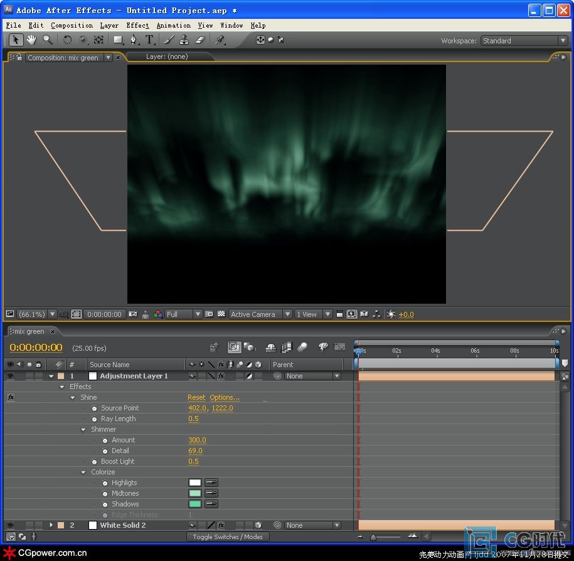Screen dimensions: 574x561
Task: Hide White Solid 2 with eye toggle
Action: pos(10,525)
